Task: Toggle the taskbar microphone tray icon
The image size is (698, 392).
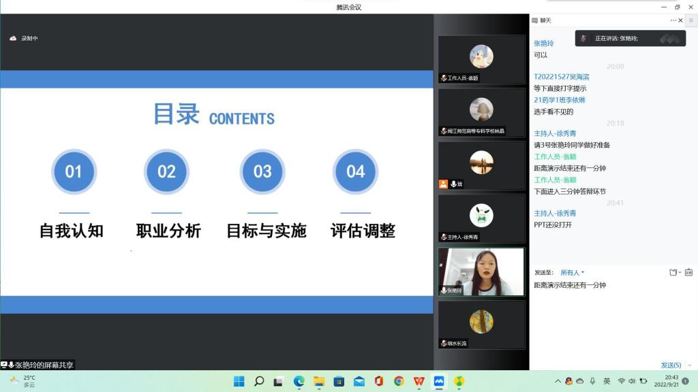Action: (x=592, y=381)
